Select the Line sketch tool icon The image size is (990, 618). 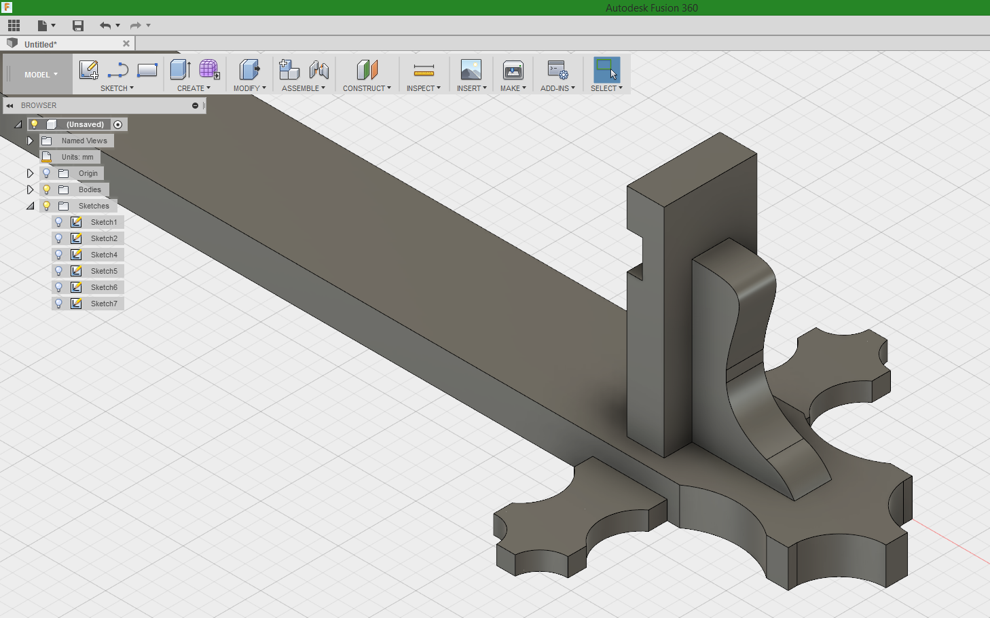click(118, 70)
